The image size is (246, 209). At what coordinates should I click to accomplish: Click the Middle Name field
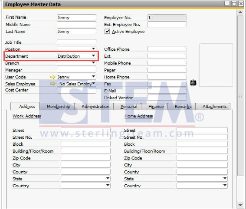pyautogui.click(x=76, y=24)
